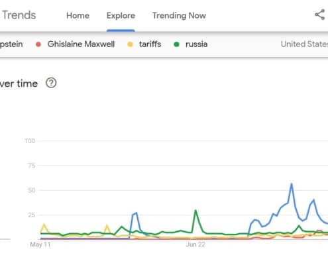Click the Trends logo text
Image resolution: width=328 pixels, height=265 pixels.
(x=19, y=15)
